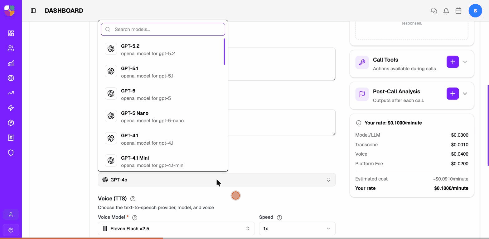The height and width of the screenshot is (239, 489).
Task: Click the Call Tools wrench icon
Action: point(362,63)
